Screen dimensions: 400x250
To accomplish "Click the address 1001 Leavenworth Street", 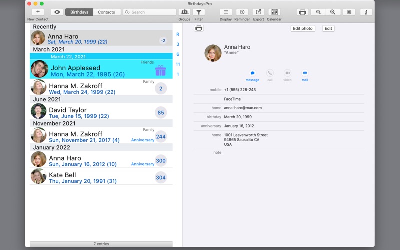I will coord(246,135).
